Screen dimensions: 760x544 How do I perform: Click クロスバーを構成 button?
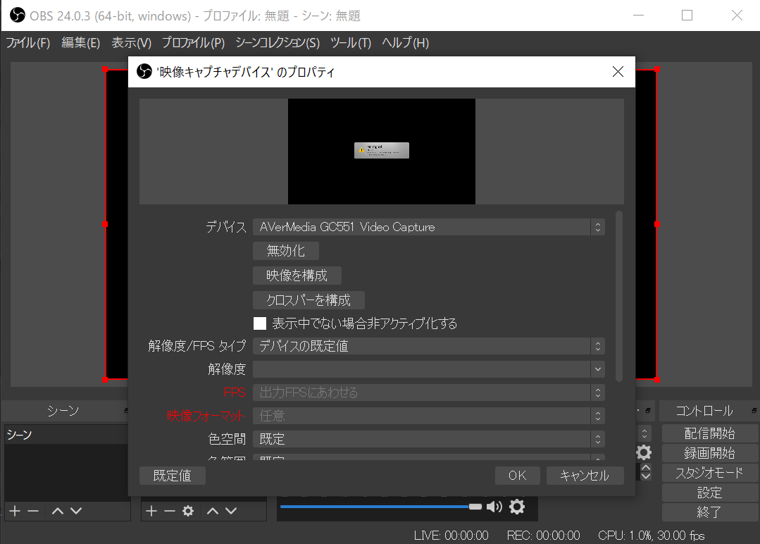309,300
